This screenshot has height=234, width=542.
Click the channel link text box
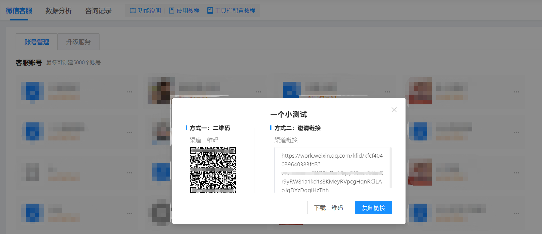pyautogui.click(x=333, y=170)
